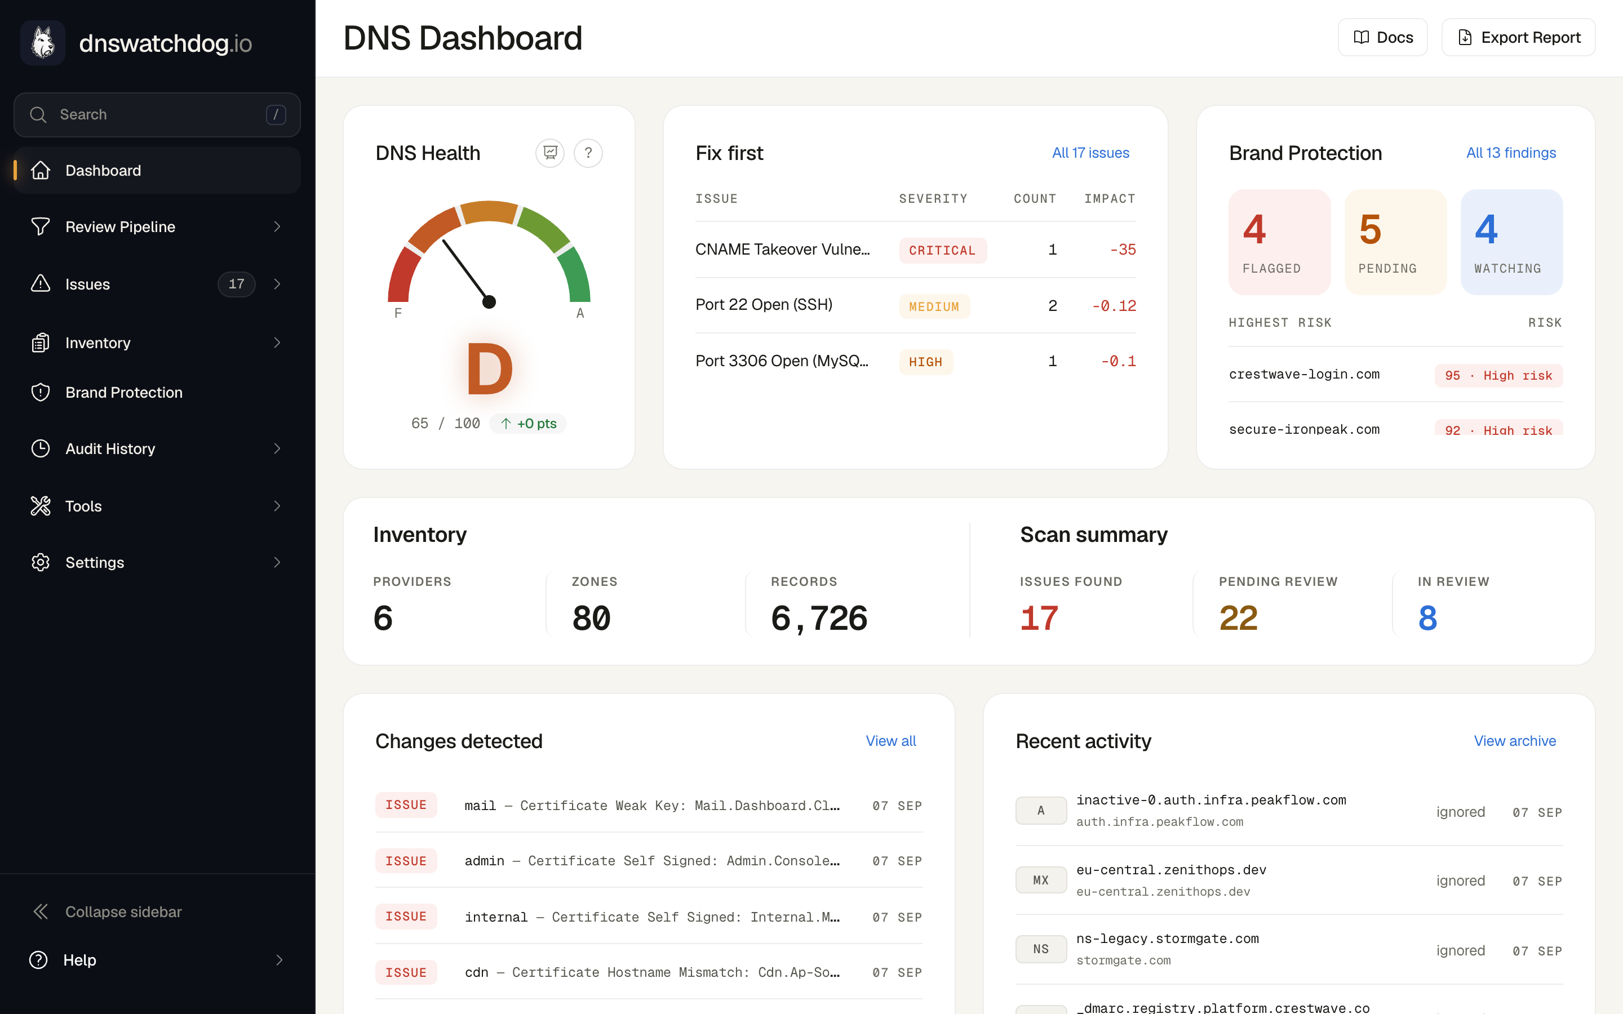The width and height of the screenshot is (1623, 1014).
Task: Expand the Issues submenu chevron
Action: coord(277,284)
